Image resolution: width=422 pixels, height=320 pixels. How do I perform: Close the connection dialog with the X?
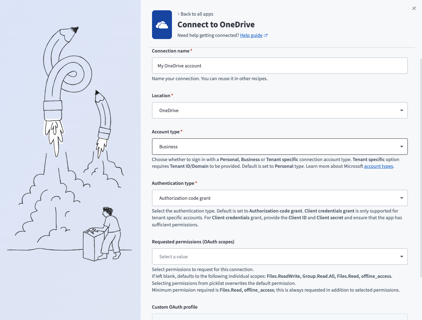tap(414, 8)
